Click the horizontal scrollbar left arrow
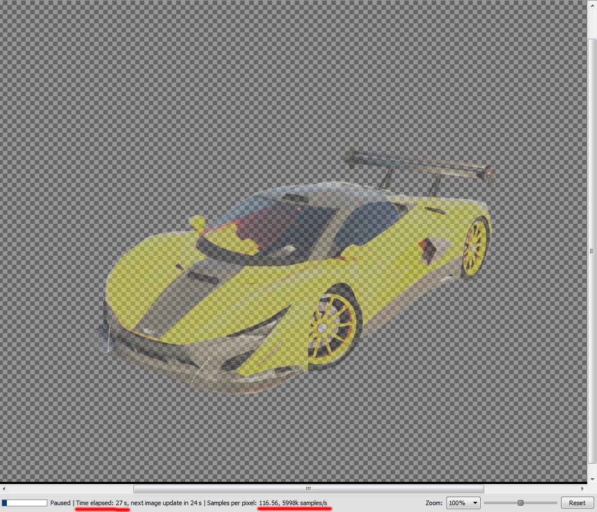This screenshot has height=512, width=597. (x=5, y=489)
